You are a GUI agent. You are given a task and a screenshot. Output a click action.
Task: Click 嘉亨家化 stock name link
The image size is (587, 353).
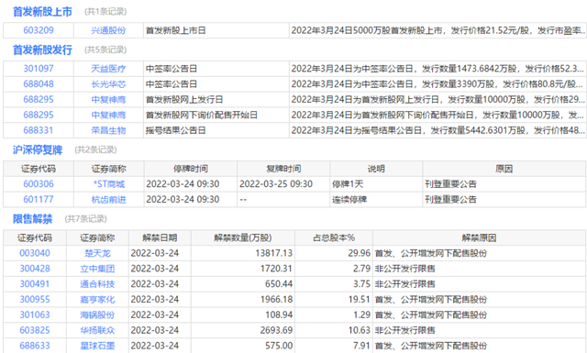click(97, 300)
